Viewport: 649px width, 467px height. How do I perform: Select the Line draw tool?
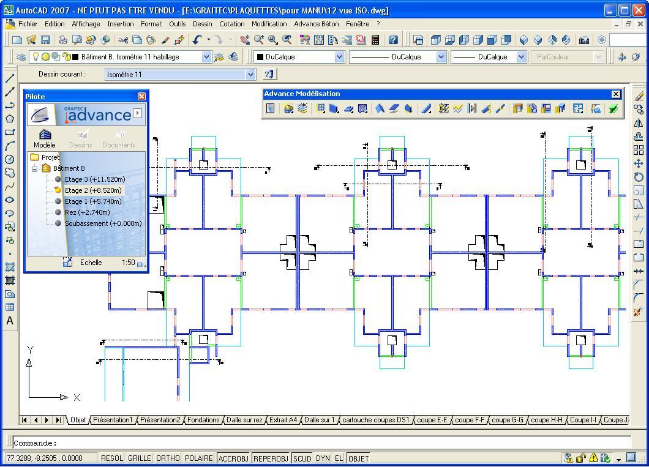pos(10,78)
